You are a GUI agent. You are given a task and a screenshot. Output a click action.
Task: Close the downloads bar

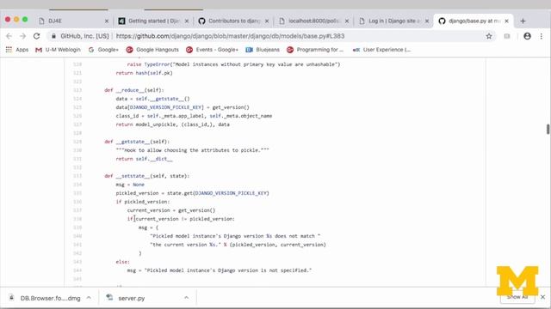pos(543,297)
